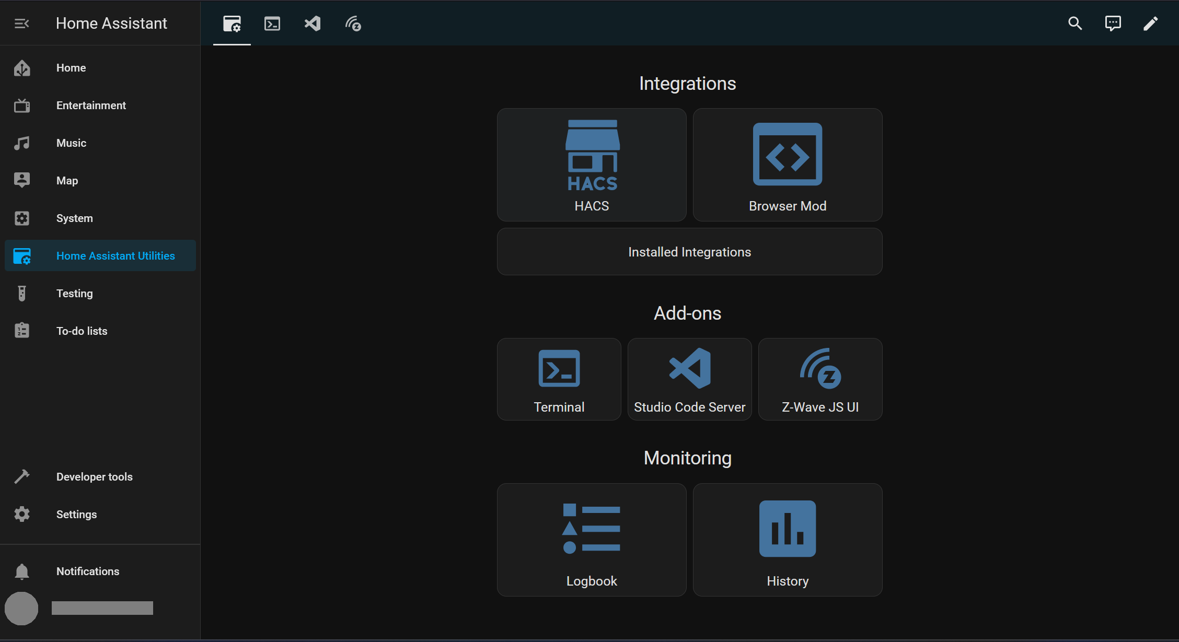Open the HACS integration card
Image resolution: width=1179 pixels, height=642 pixels.
coord(592,165)
